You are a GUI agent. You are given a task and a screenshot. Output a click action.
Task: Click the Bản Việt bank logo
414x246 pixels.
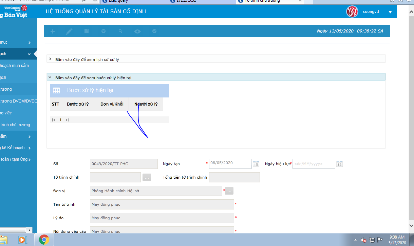point(14,12)
